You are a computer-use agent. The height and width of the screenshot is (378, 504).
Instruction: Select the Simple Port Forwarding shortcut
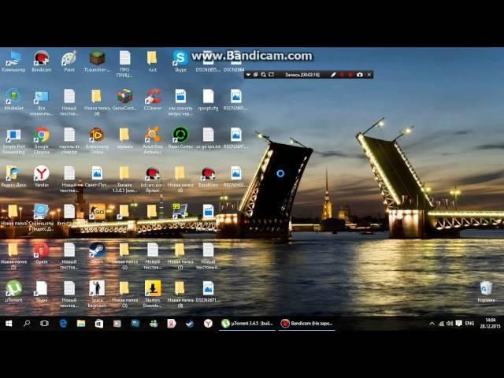tap(13, 141)
